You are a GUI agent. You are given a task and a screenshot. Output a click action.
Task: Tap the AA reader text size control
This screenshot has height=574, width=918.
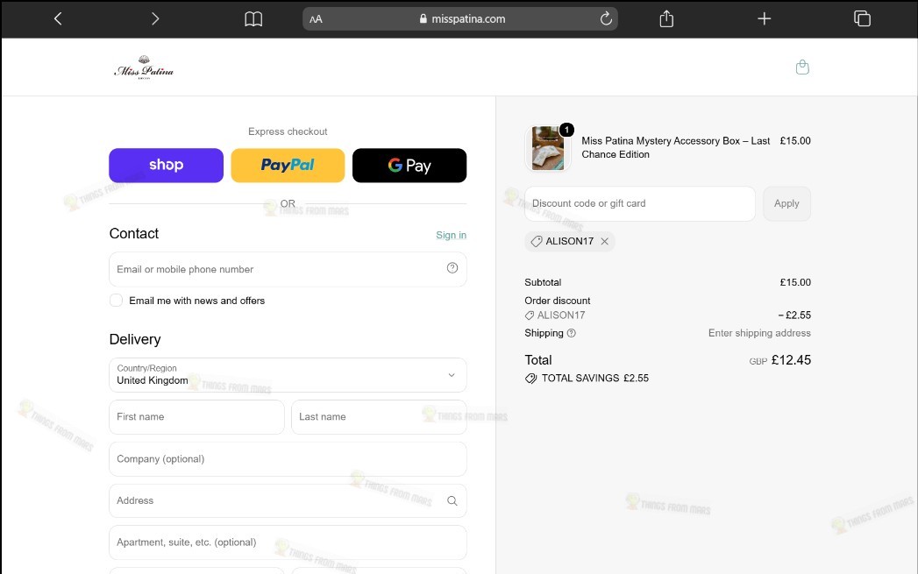click(317, 19)
